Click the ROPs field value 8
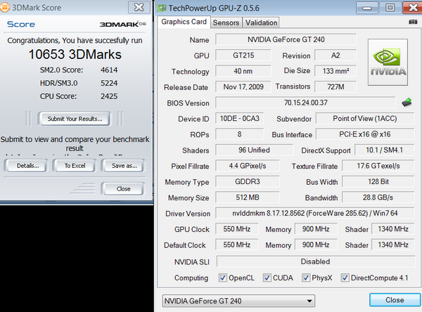The height and width of the screenshot is (312, 422). point(240,134)
